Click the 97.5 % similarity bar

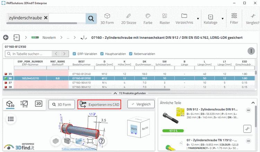[x=173, y=131]
